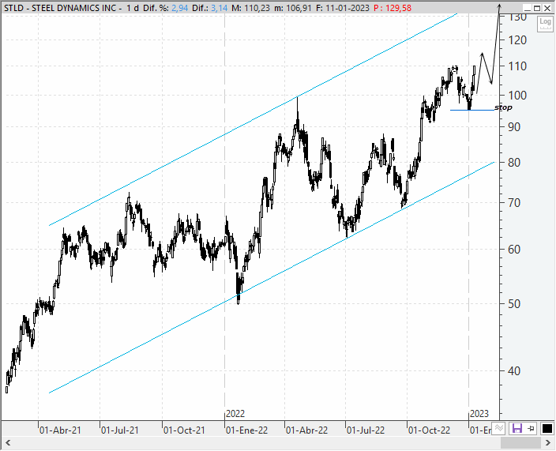Click the pin icon beside the save icon
Viewport: 556px width, 451px height.
[x=532, y=428]
